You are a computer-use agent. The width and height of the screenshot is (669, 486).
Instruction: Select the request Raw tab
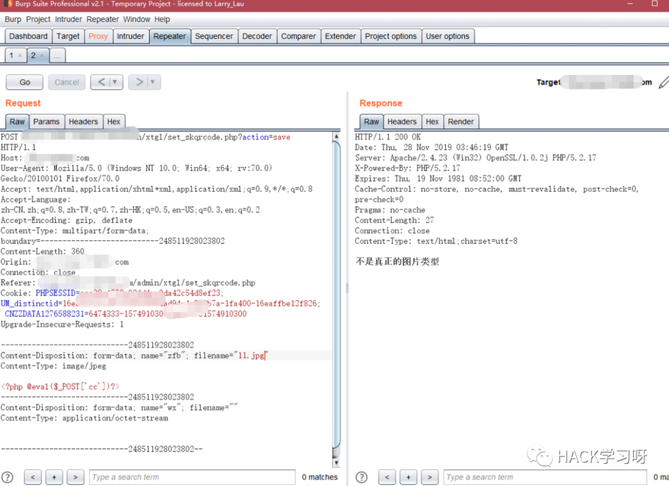click(x=17, y=121)
